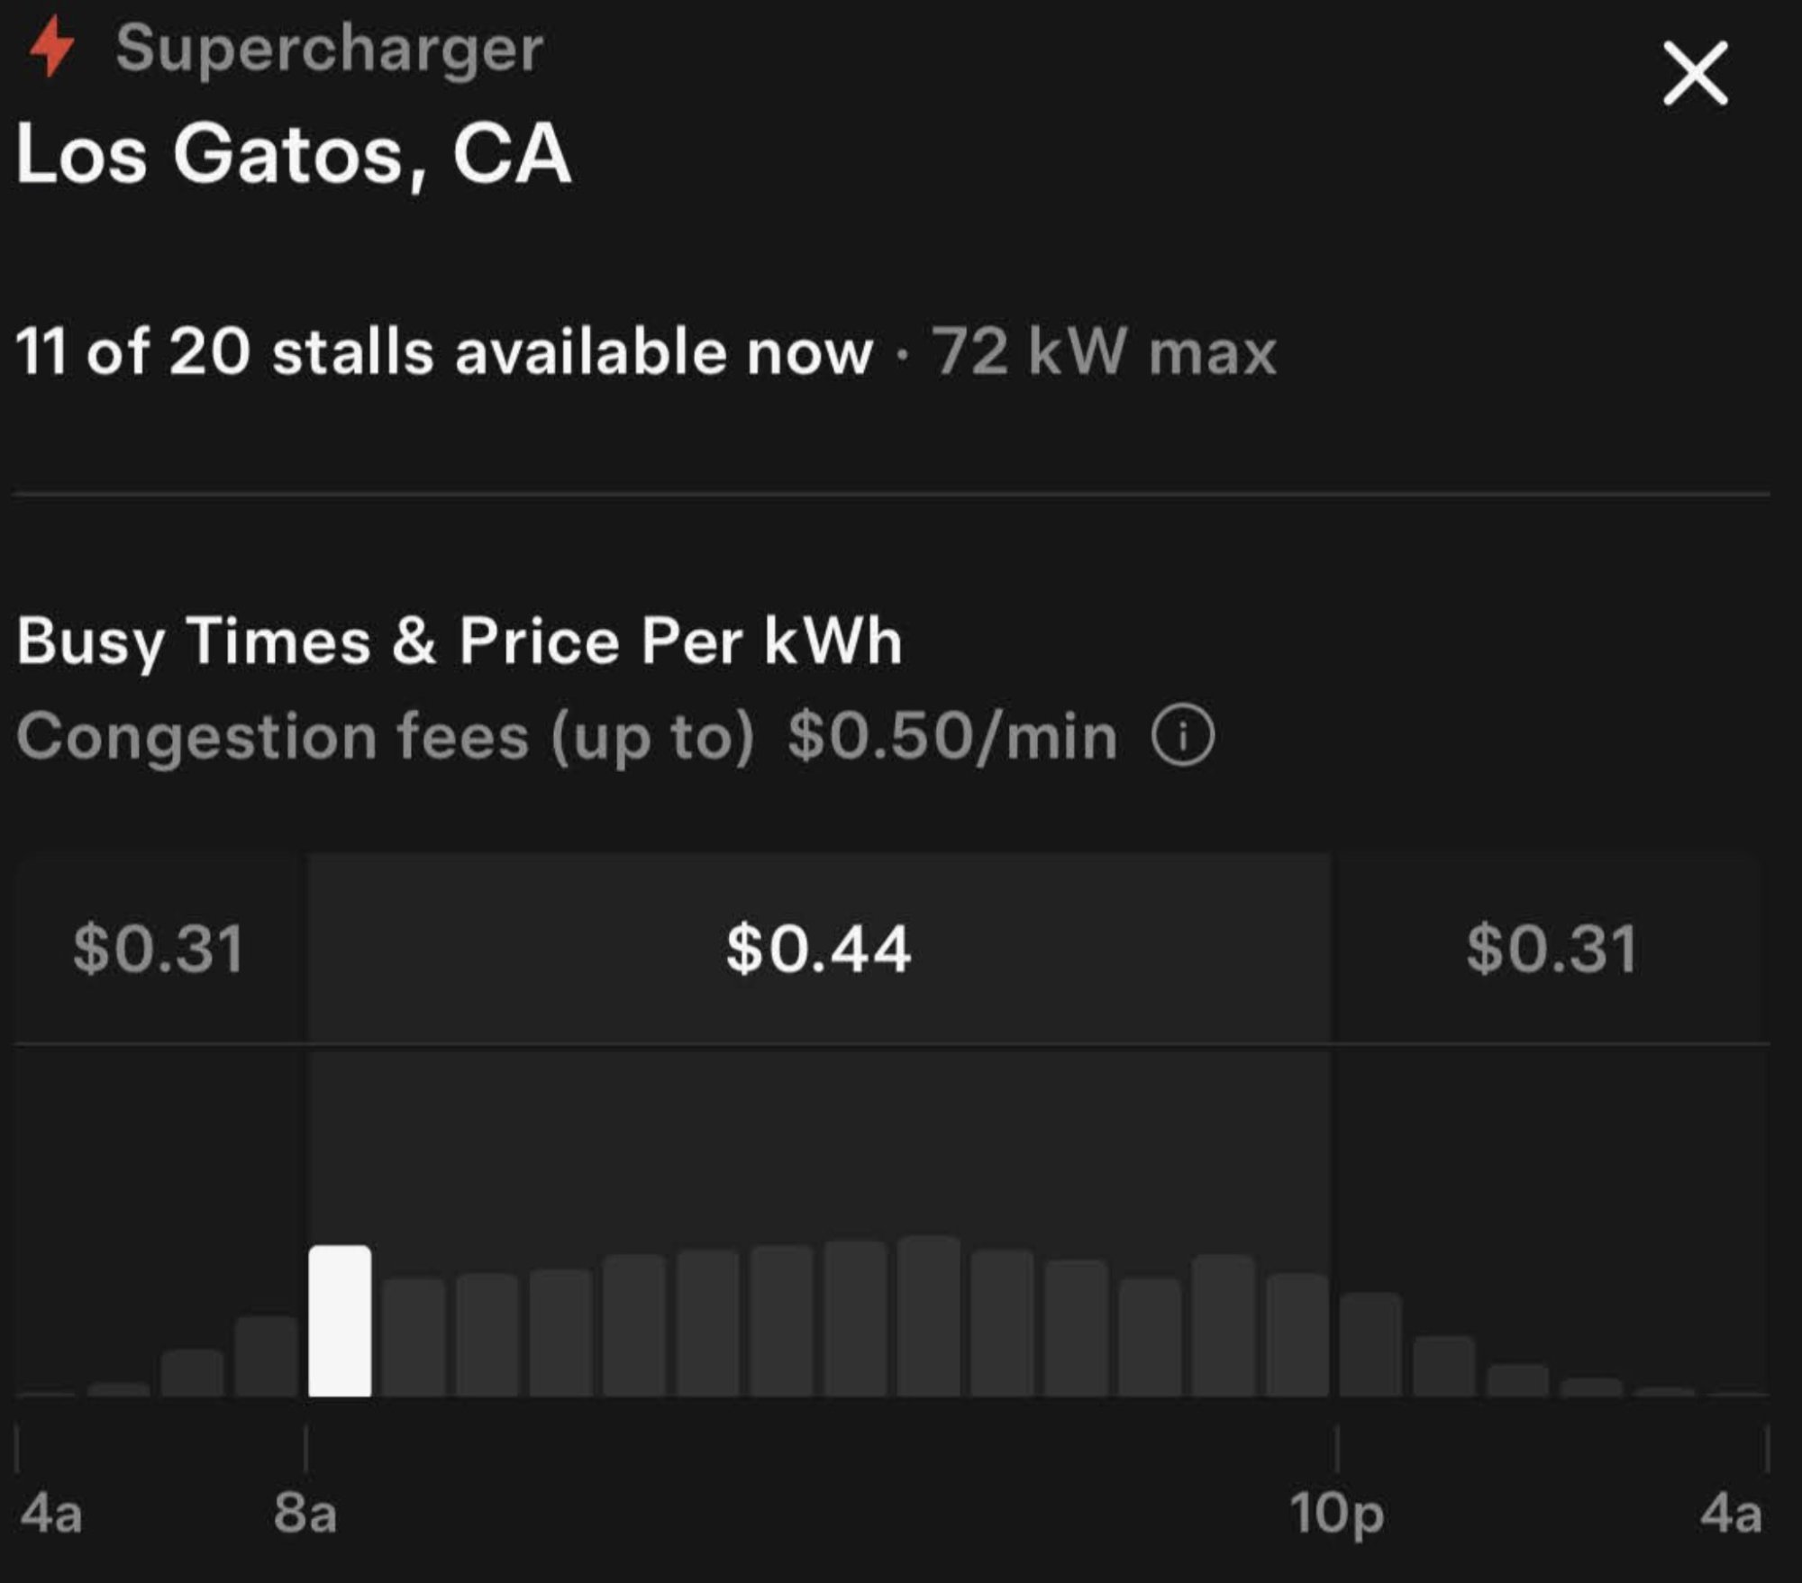The image size is (1802, 1583).
Task: Click the leftmost 4a axis label
Action: click(51, 1512)
